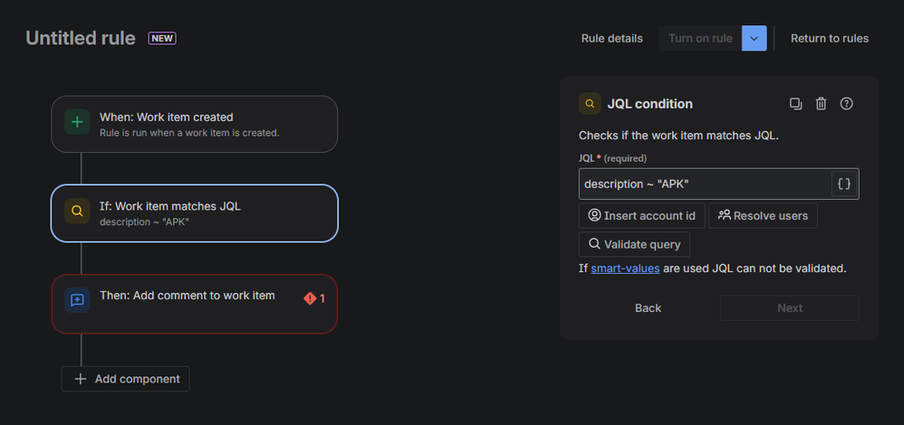Click Validate query button
Screen dimensions: 904x425
click(634, 244)
